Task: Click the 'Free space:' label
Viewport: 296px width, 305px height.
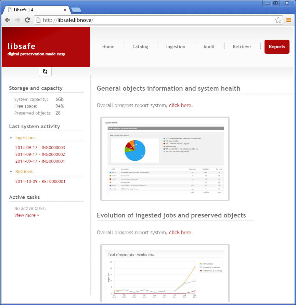Action: coord(26,106)
